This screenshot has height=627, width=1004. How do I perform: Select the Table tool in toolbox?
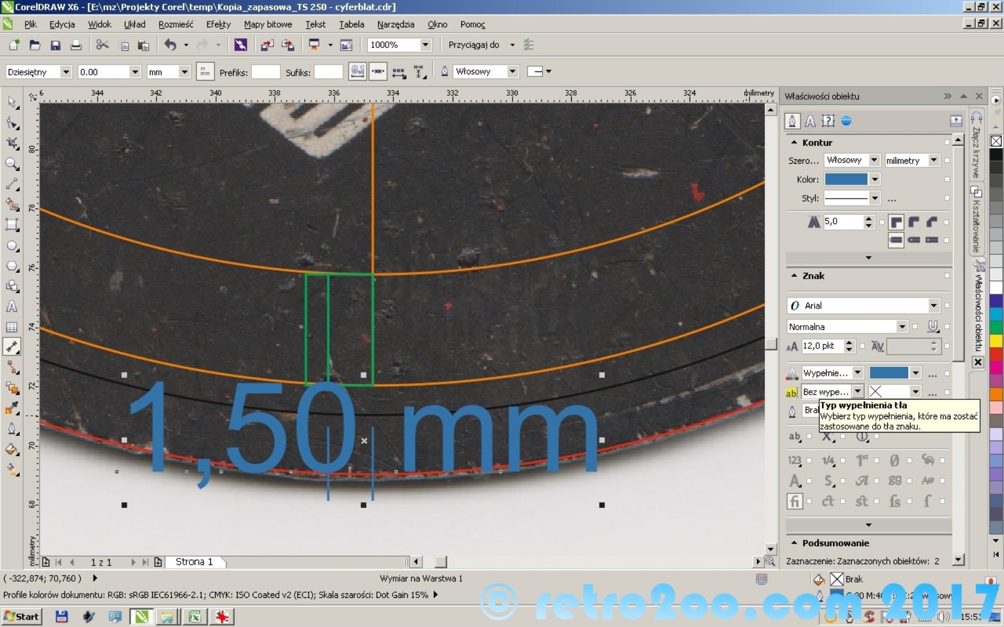12,327
